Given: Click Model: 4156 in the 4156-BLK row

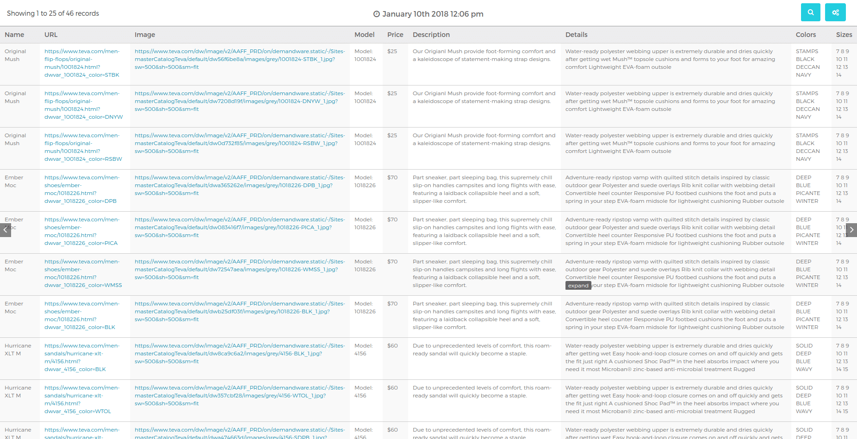Looking at the screenshot, I should pos(363,350).
